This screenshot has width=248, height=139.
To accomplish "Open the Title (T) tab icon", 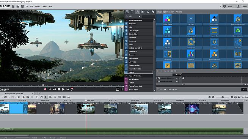I will (x=132, y=12).
